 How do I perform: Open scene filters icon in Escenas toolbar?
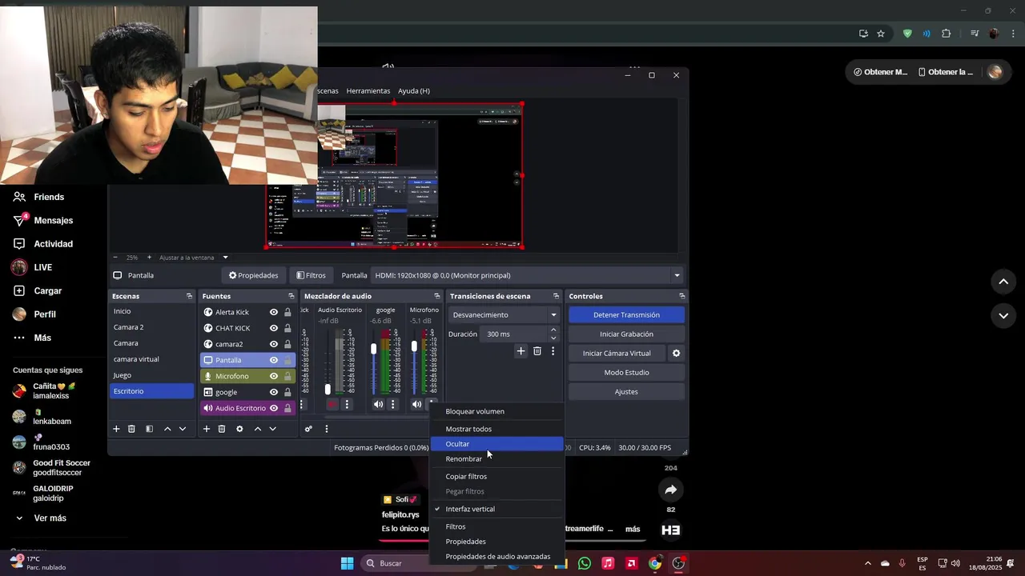(x=149, y=429)
